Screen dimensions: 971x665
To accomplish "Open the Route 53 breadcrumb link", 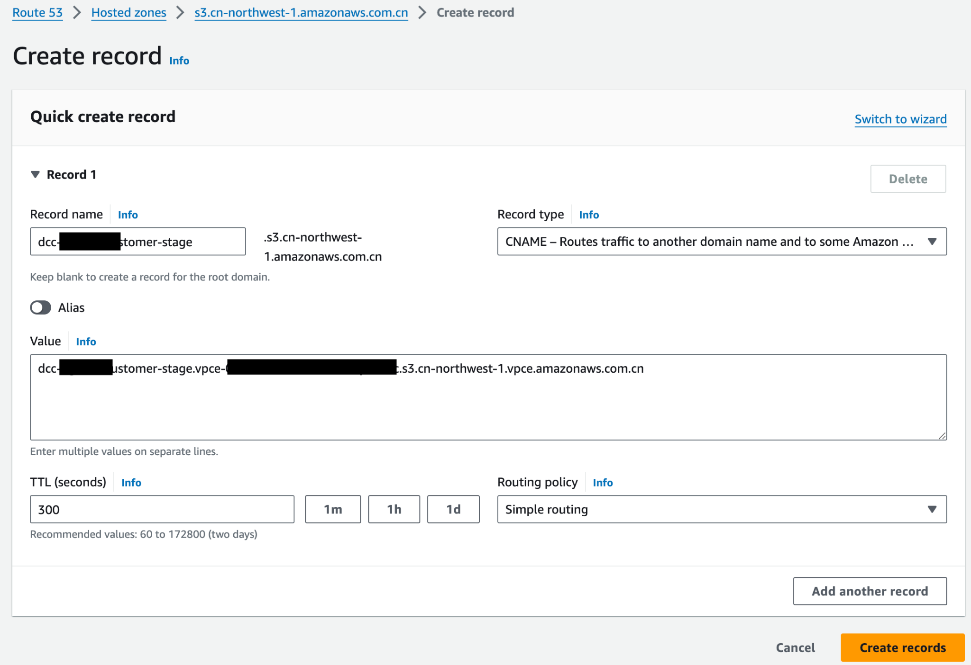I will [37, 13].
